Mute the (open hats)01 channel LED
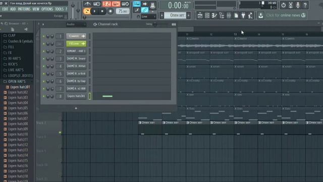 (44, 96)
